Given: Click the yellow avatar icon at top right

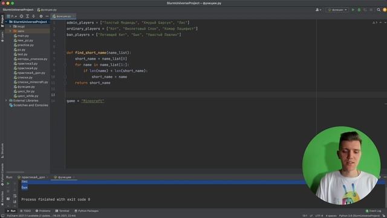Looking at the screenshot, I should (385, 10).
